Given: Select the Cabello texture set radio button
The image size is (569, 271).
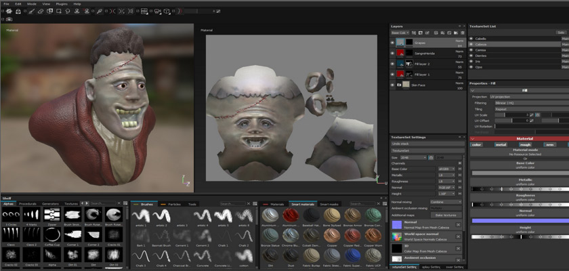Looking at the screenshot, I should 471,39.
